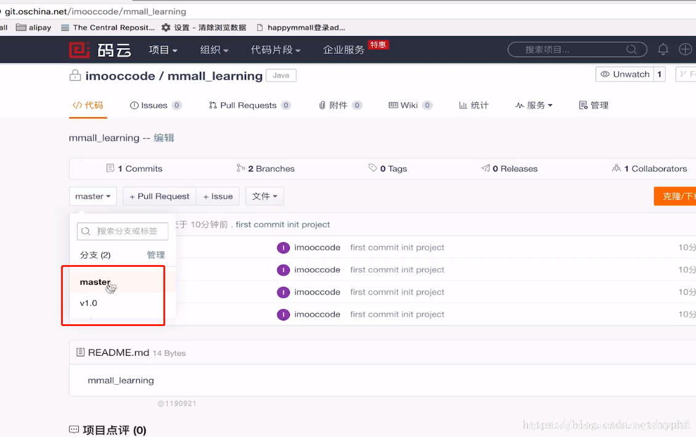The image size is (696, 437).
Task: Open the 统计 tab
Action: pyautogui.click(x=473, y=105)
